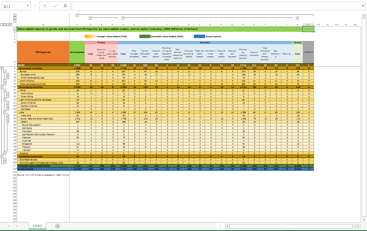Image resolution: width=367 pixels, height=231 pixels.
Task: Select the World row label cell
Action: tap(43, 65)
